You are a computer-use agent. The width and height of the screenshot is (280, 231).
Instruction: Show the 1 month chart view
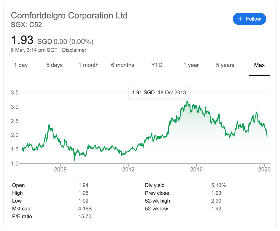tap(88, 65)
